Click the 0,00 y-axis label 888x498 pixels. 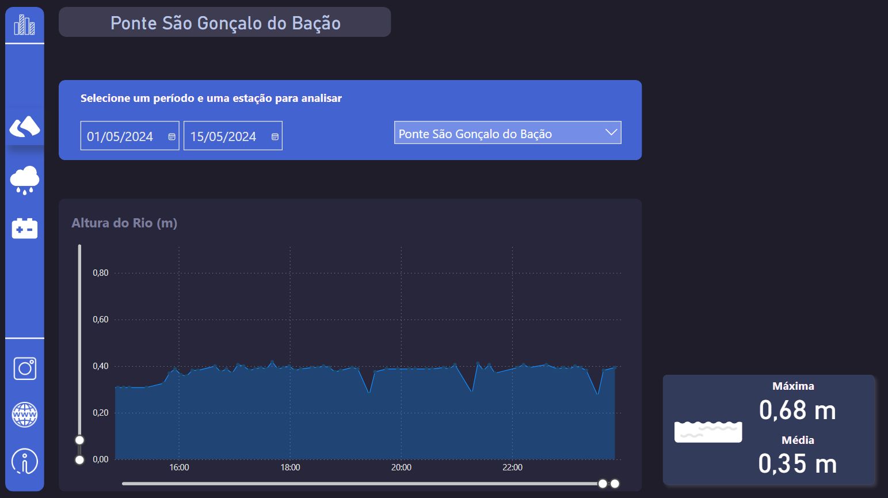[101, 459]
